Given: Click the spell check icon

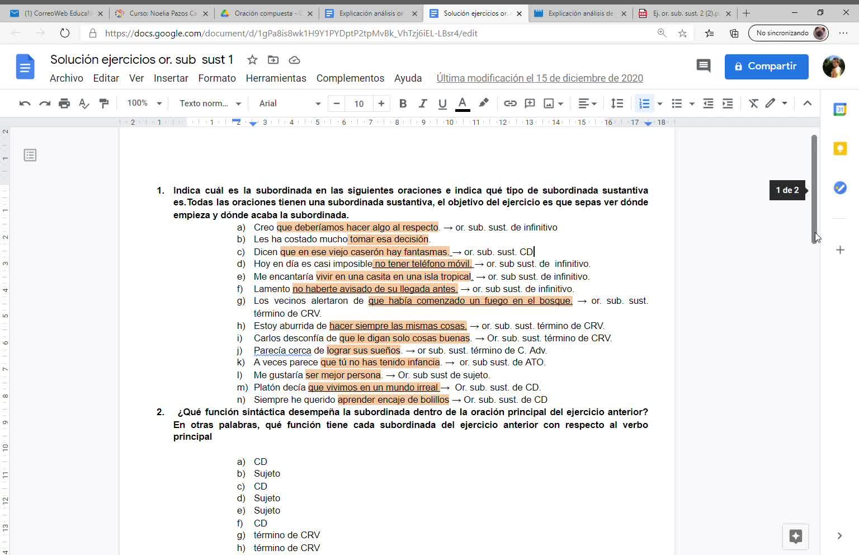Looking at the screenshot, I should pyautogui.click(x=84, y=104).
